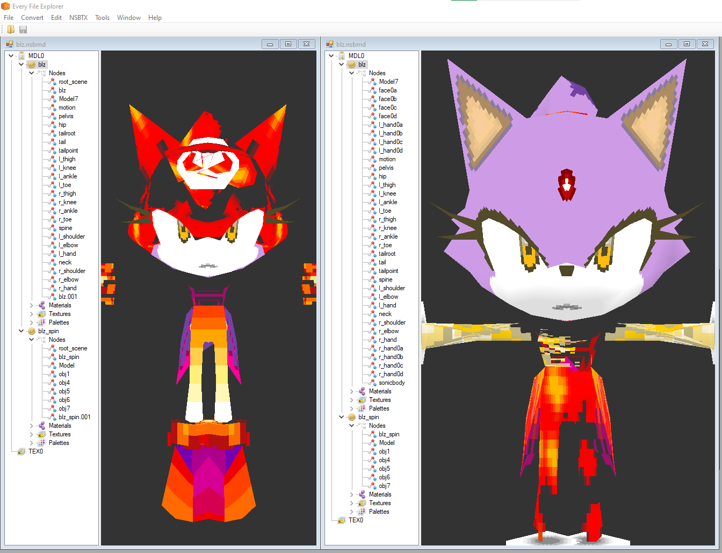The height and width of the screenshot is (553, 722).
Task: Select tailpoint in the right window tree
Action: 388,271
